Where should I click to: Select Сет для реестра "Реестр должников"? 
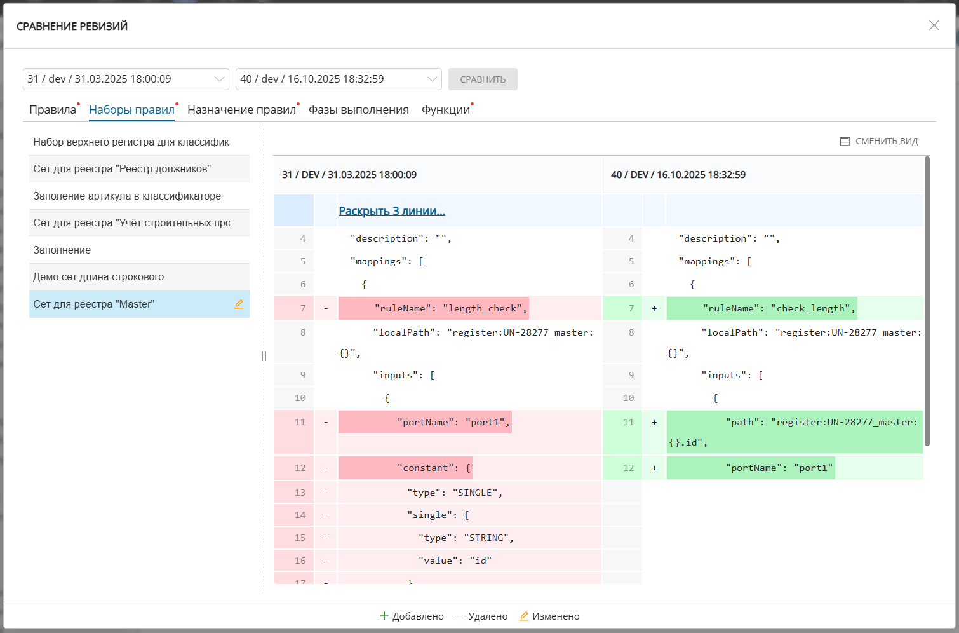[x=122, y=169]
